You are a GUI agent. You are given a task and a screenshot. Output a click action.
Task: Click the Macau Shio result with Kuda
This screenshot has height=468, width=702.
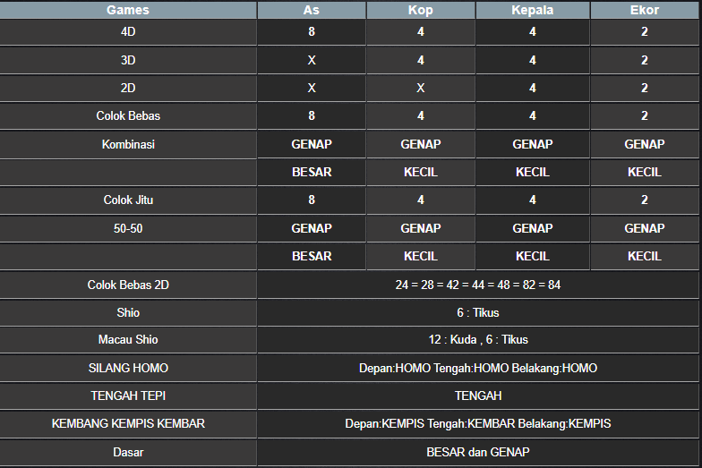[477, 340]
